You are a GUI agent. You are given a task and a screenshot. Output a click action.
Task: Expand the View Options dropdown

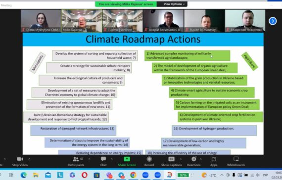tap(174, 4)
